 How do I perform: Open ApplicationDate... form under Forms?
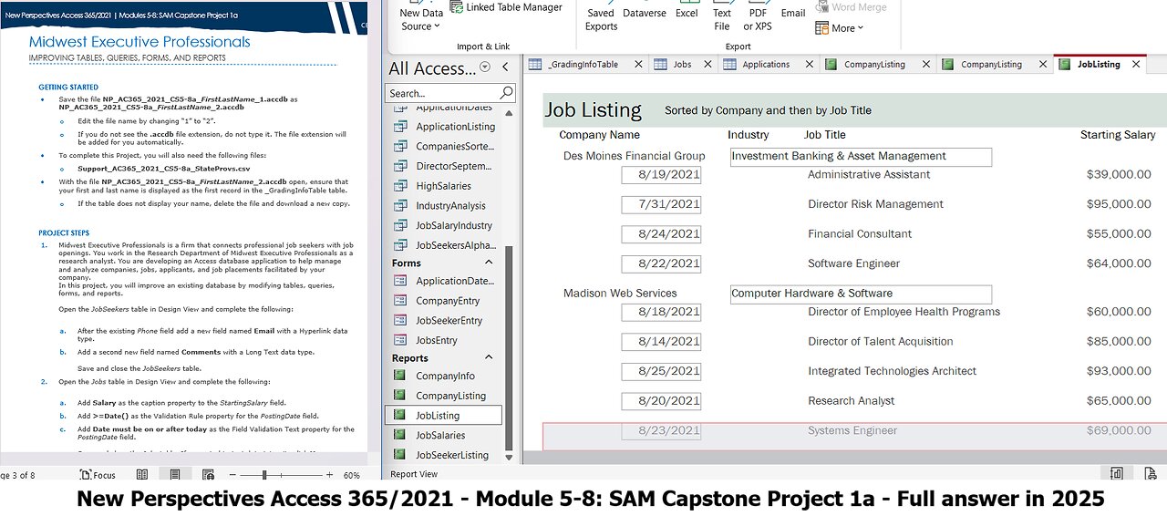445,281
